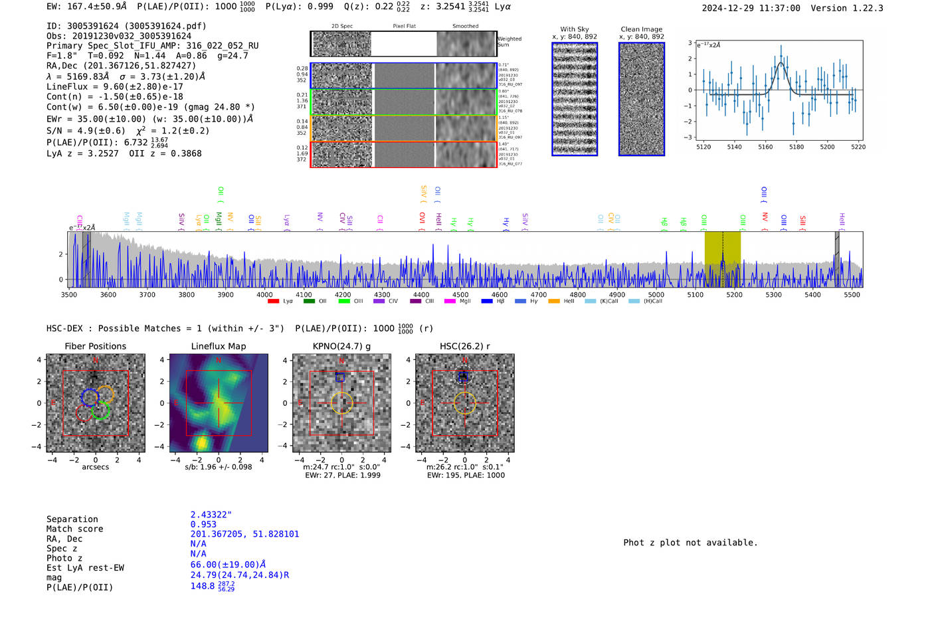Open the Clean Image fiber panel
This screenshot has width=930, height=633.
tap(642, 99)
